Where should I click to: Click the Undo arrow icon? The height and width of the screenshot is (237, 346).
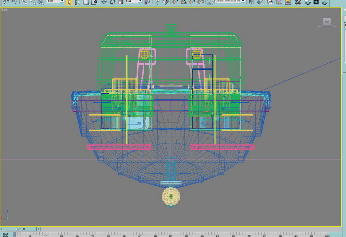[5, 2]
